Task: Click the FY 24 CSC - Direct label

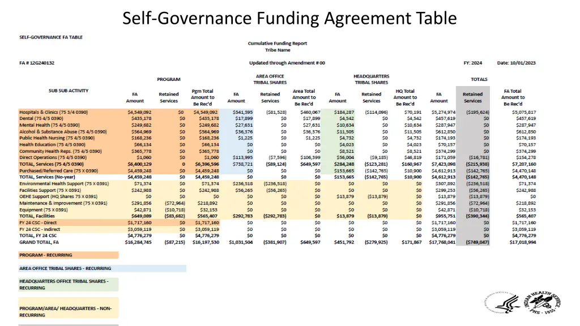Action: tap(38, 223)
